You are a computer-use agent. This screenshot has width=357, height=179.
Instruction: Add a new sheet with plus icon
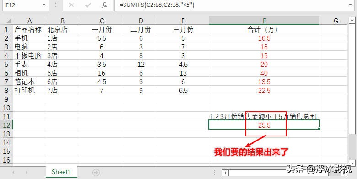(x=96, y=173)
